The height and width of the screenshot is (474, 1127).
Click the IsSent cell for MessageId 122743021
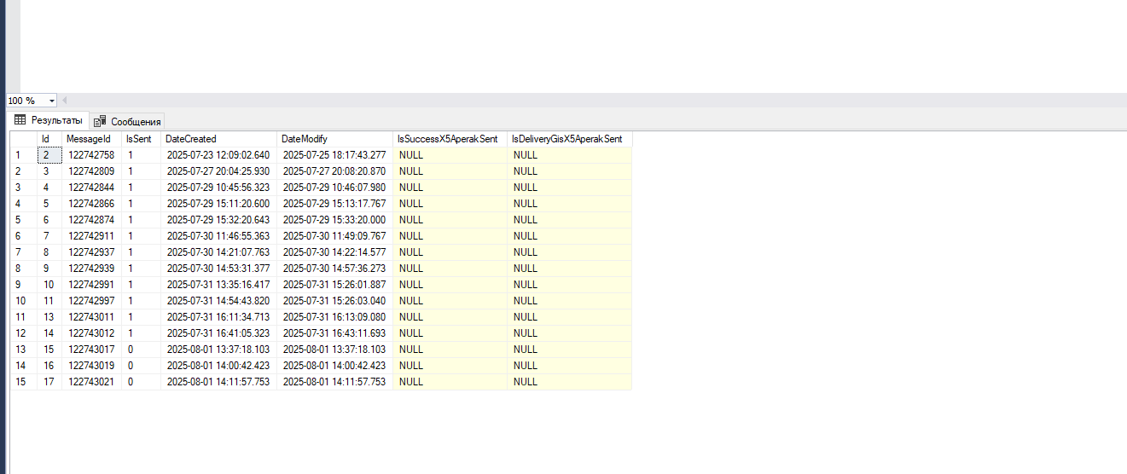[x=142, y=382]
